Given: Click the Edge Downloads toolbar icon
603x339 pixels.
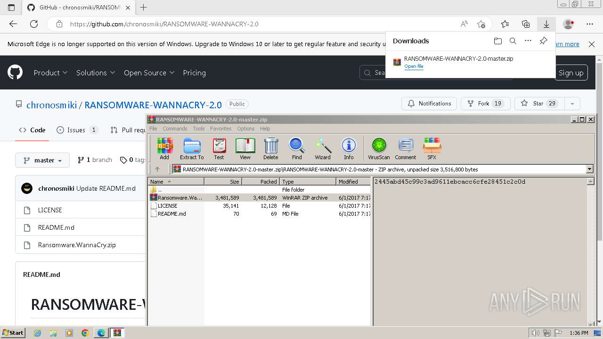Looking at the screenshot, I should pyautogui.click(x=546, y=24).
